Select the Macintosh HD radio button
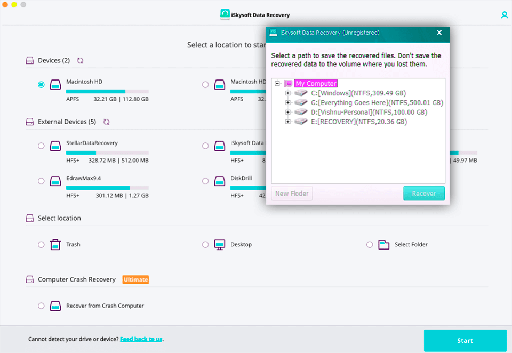The width and height of the screenshot is (512, 353). click(41, 85)
